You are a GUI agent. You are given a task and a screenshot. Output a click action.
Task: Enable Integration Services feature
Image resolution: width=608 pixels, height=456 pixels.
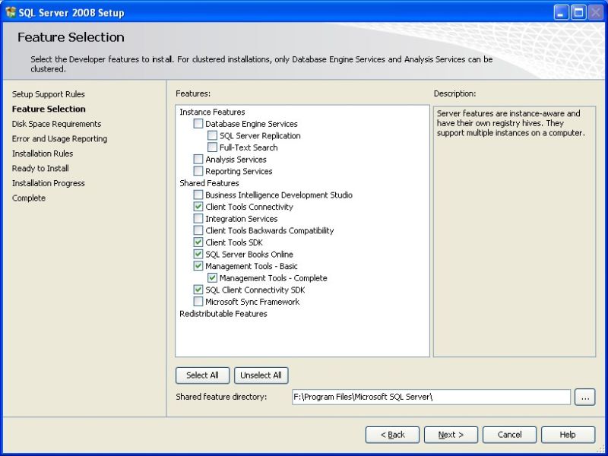point(198,218)
